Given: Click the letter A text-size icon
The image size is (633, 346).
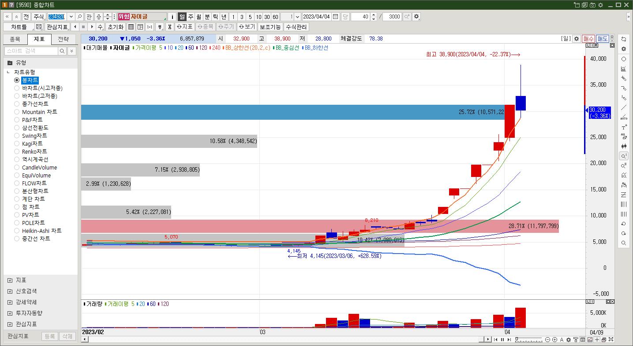Looking at the screenshot, I should click(x=562, y=339).
